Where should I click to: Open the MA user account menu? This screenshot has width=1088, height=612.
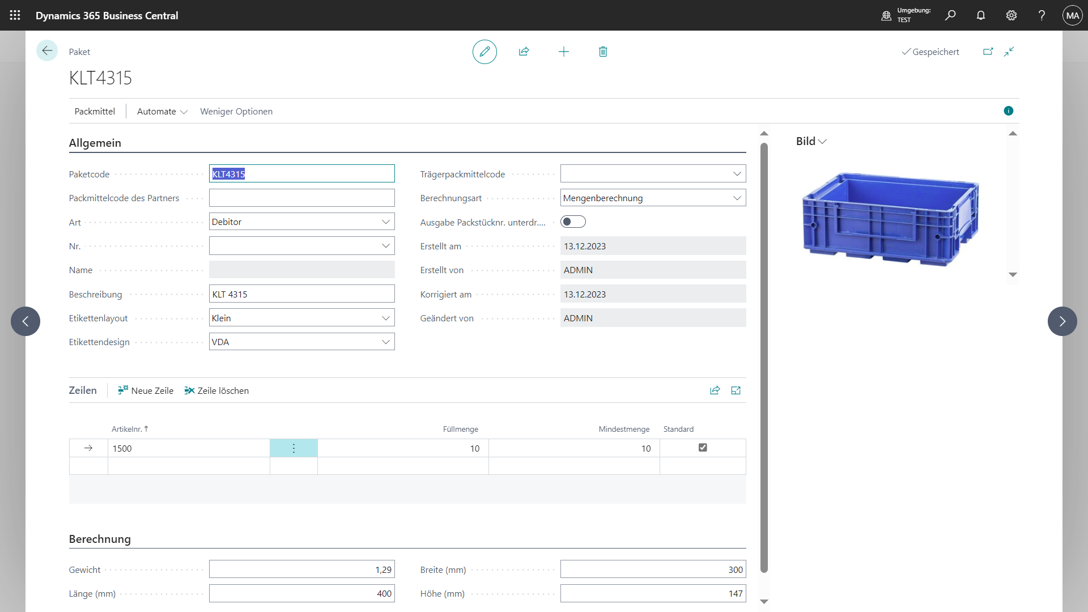pyautogui.click(x=1073, y=15)
